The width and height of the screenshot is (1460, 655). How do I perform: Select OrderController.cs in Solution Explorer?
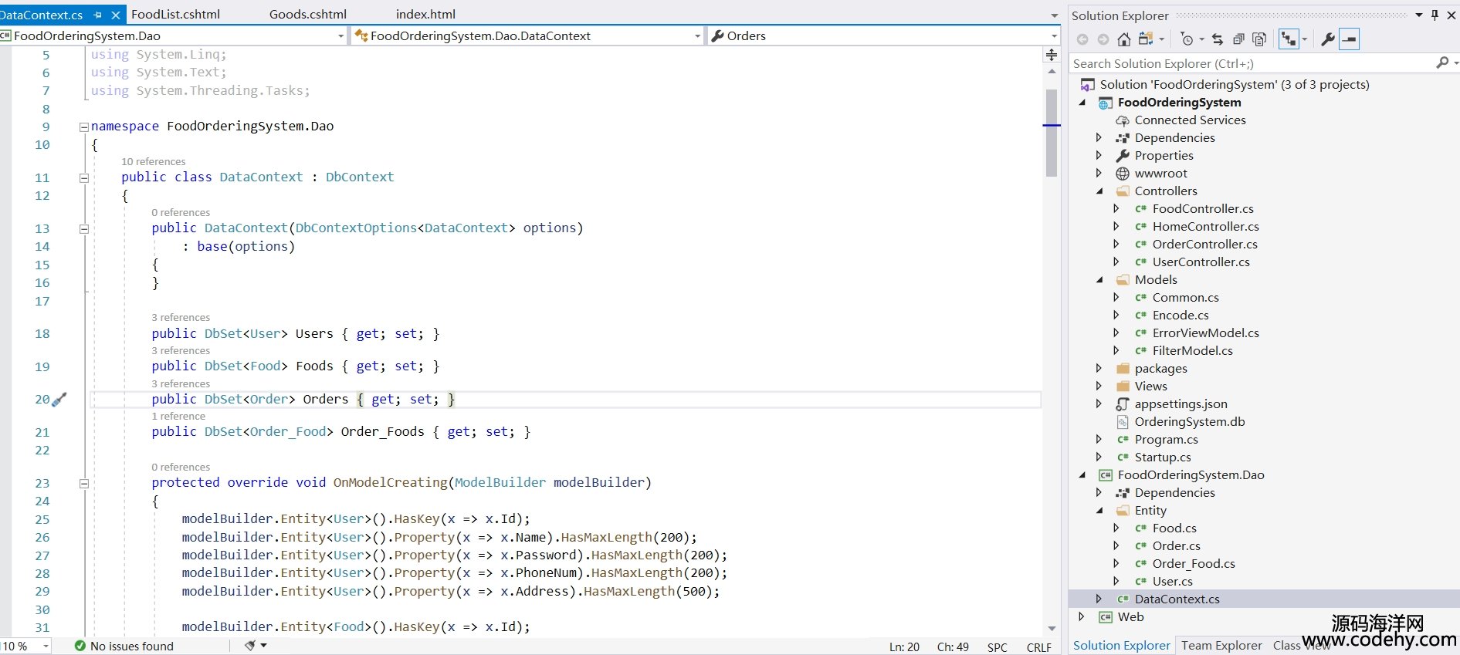click(1204, 244)
